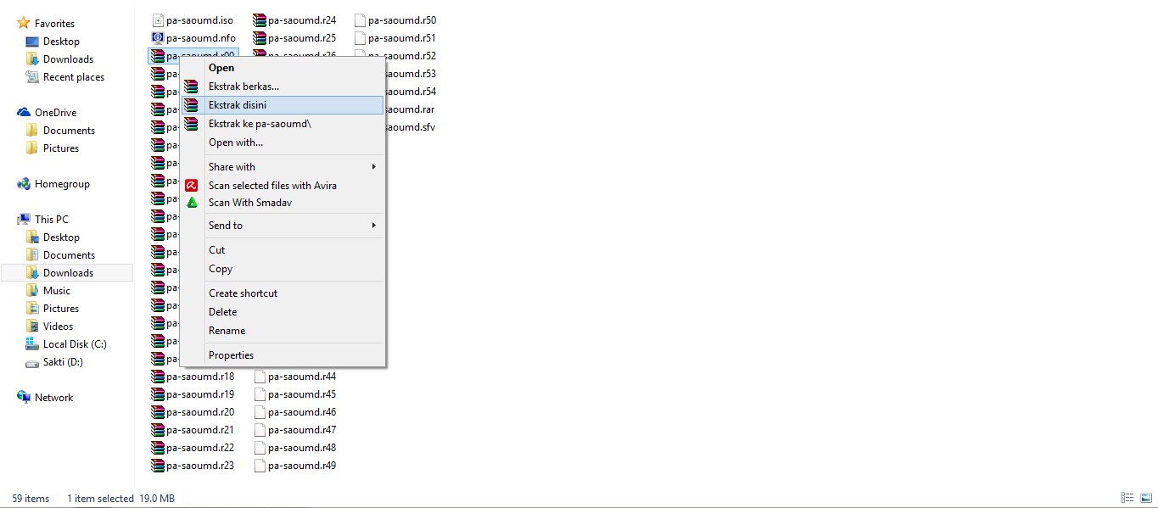Click the Favorites star icon
Screen dimensions: 1158x508
[x=24, y=23]
